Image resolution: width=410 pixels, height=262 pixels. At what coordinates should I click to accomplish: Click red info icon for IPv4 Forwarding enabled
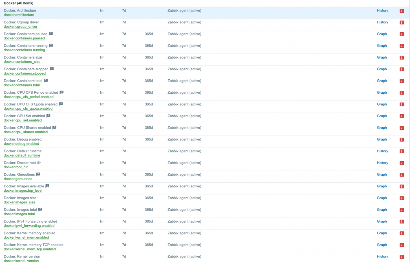[402, 222]
